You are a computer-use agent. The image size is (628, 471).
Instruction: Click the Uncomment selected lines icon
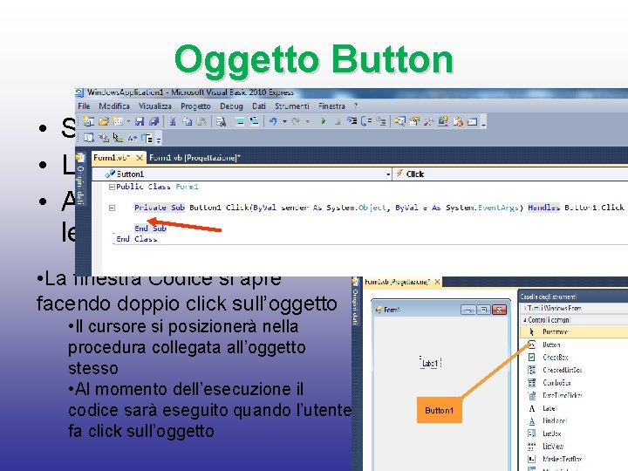click(254, 121)
